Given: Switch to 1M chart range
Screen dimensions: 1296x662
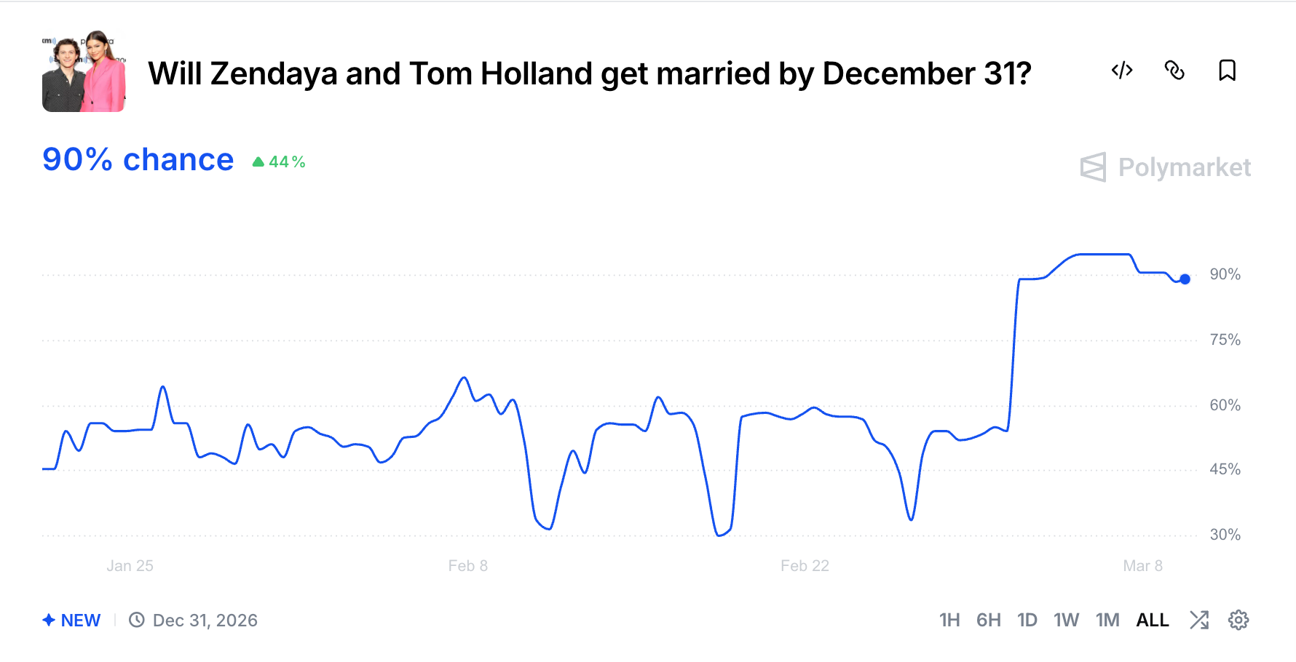Looking at the screenshot, I should (x=1107, y=621).
